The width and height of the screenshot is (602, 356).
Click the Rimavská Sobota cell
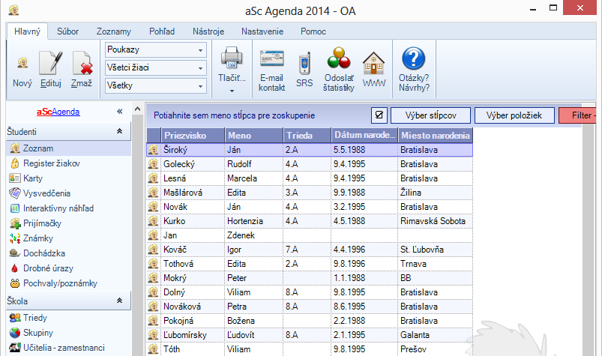tap(436, 221)
